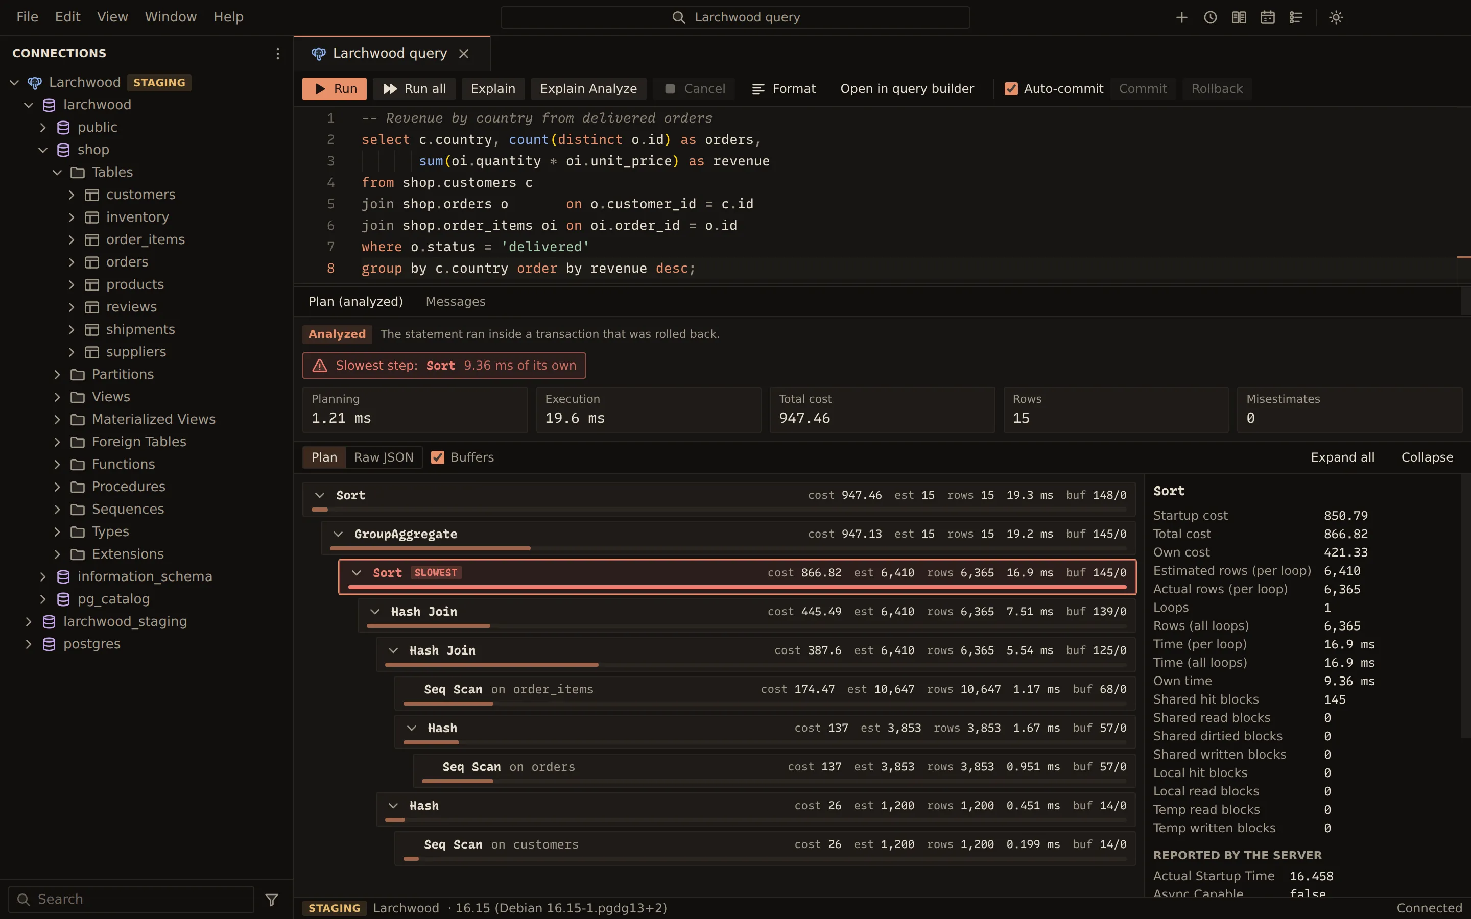The width and height of the screenshot is (1471, 919).
Task: Click Expand all in the plan view
Action: click(1342, 457)
